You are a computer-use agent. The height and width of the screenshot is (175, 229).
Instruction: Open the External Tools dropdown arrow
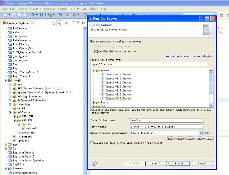[x=54, y=15]
